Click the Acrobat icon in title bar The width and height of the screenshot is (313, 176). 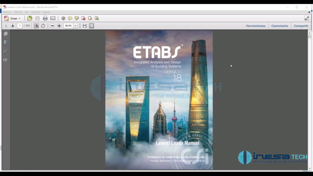[x=5, y=7]
